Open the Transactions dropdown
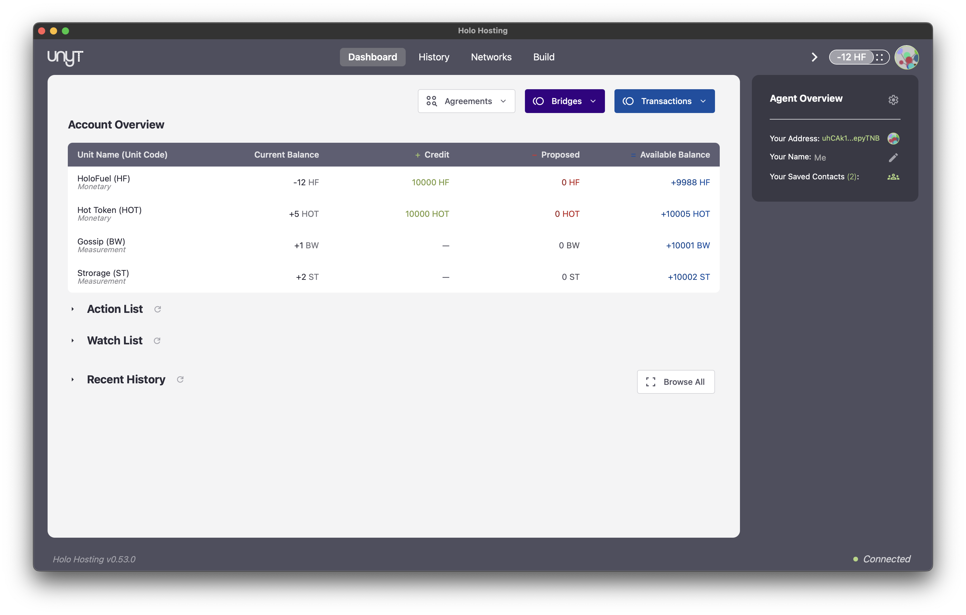 [x=664, y=101]
